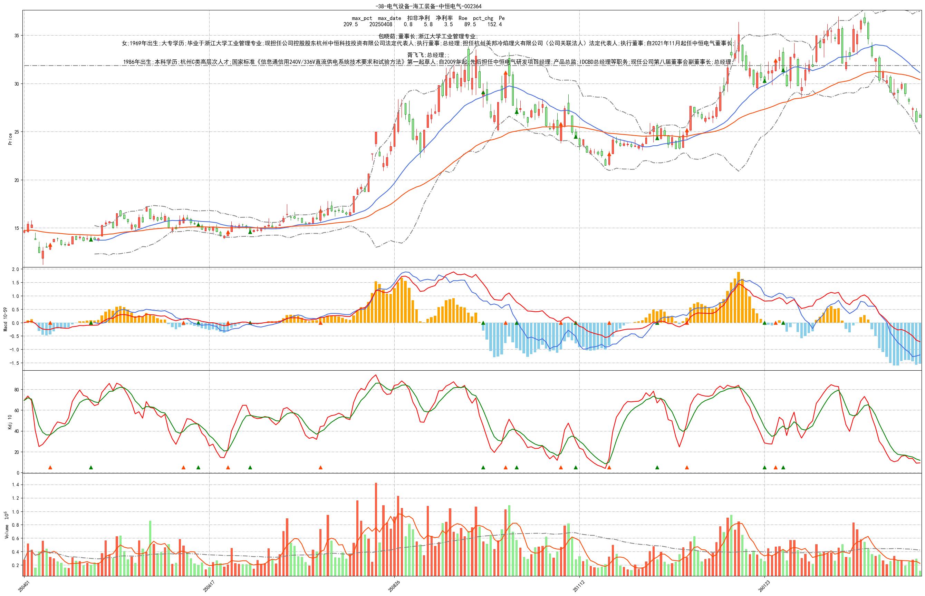Click the Price y-axis label
Screen dimensions: 925x596
point(10,139)
